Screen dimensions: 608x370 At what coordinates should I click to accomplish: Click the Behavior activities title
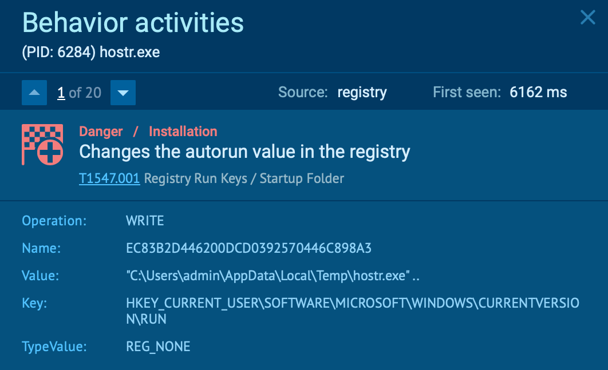pyautogui.click(x=133, y=23)
